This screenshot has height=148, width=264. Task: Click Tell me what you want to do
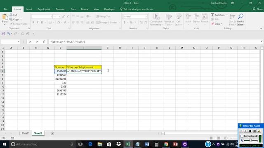(x=137, y=9)
